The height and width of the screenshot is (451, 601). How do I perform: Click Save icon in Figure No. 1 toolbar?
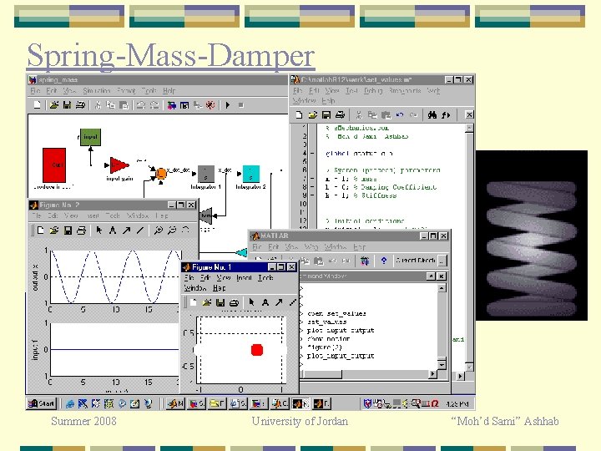(x=220, y=302)
